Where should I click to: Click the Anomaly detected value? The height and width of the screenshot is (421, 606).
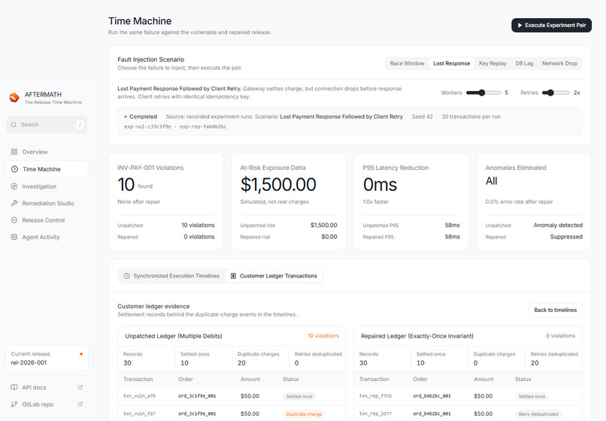click(558, 225)
